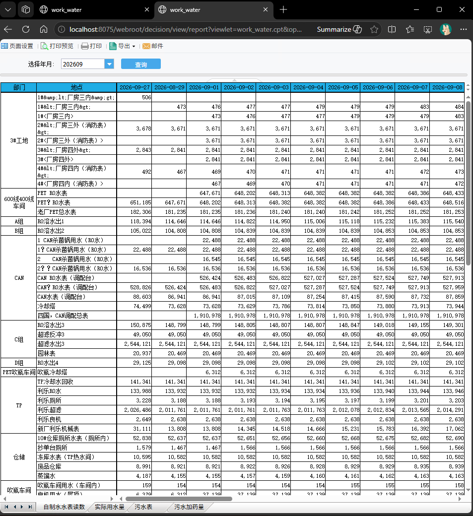
Task: Focus the 选择年月 input showing 202609
Action: point(83,64)
